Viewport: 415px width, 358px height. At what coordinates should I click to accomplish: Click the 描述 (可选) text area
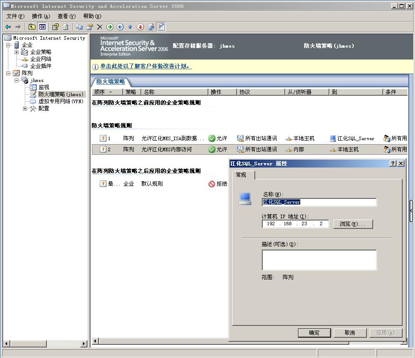tap(319, 260)
